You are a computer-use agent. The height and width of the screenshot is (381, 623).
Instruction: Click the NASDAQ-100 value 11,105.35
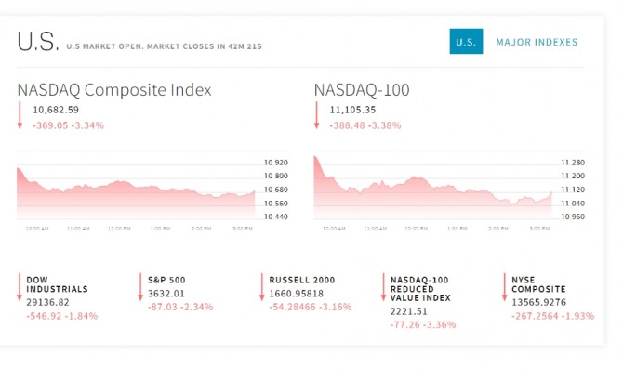point(352,110)
